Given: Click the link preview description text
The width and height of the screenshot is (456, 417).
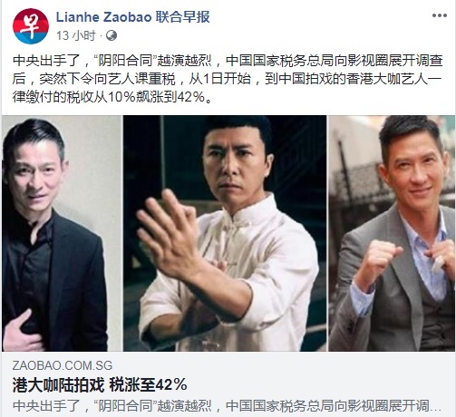Looking at the screenshot, I should coord(227,406).
